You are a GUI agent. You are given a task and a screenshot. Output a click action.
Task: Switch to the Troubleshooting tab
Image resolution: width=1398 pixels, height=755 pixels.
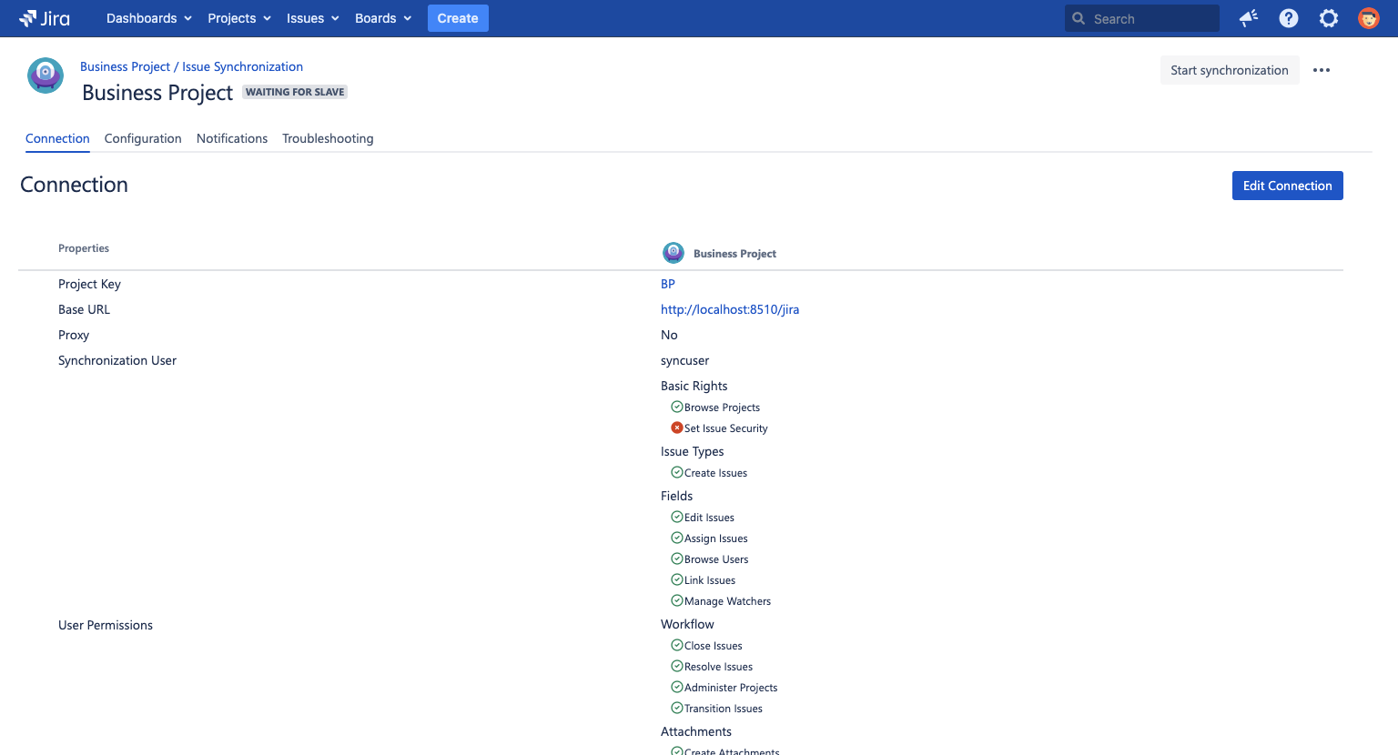(x=328, y=138)
